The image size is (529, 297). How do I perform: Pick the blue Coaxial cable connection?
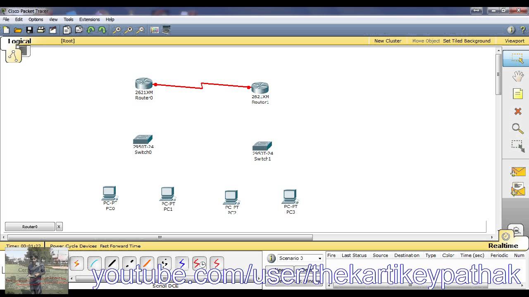182,263
